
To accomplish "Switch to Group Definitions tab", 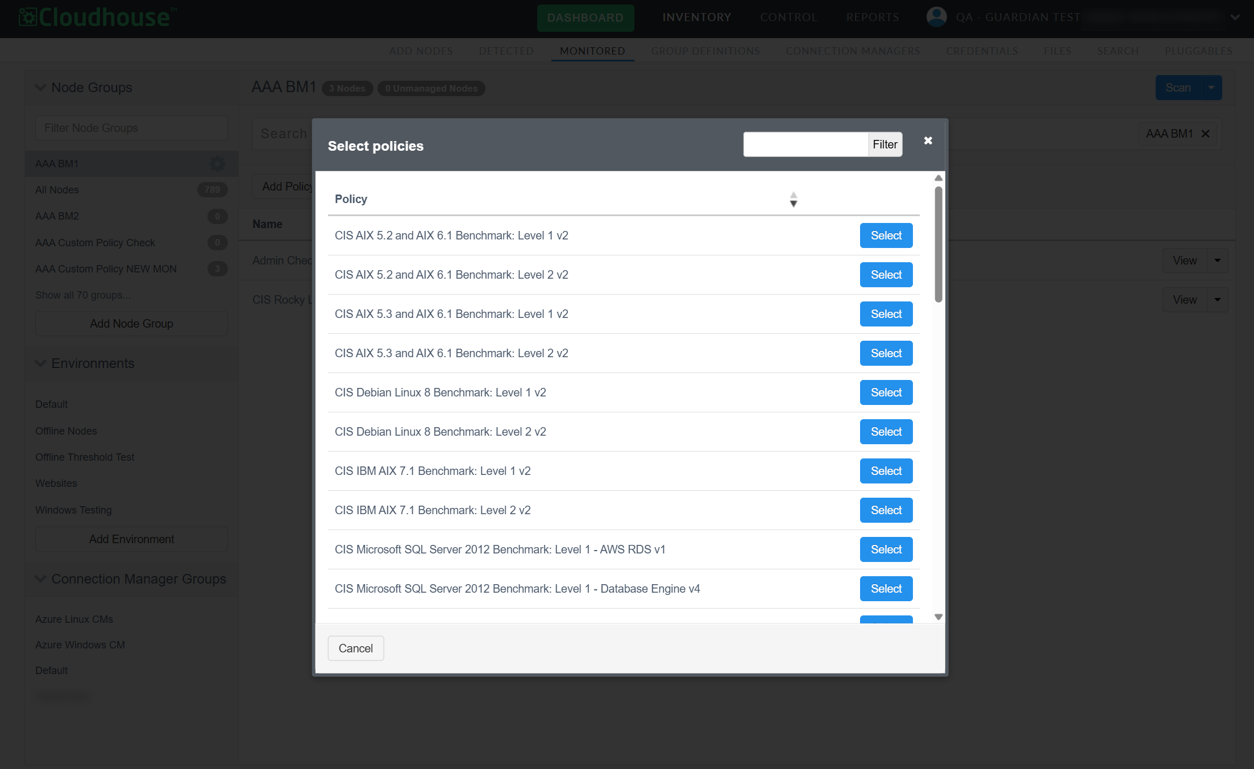I will pyautogui.click(x=705, y=51).
